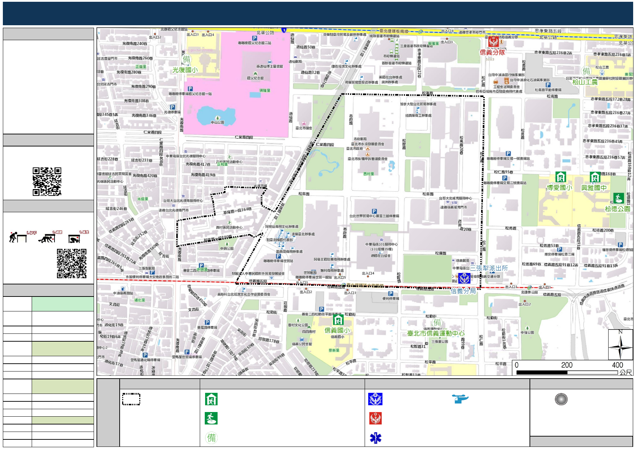Click the tree icon at 中強公園
Viewport: 636px width, 449px height.
tap(527, 328)
